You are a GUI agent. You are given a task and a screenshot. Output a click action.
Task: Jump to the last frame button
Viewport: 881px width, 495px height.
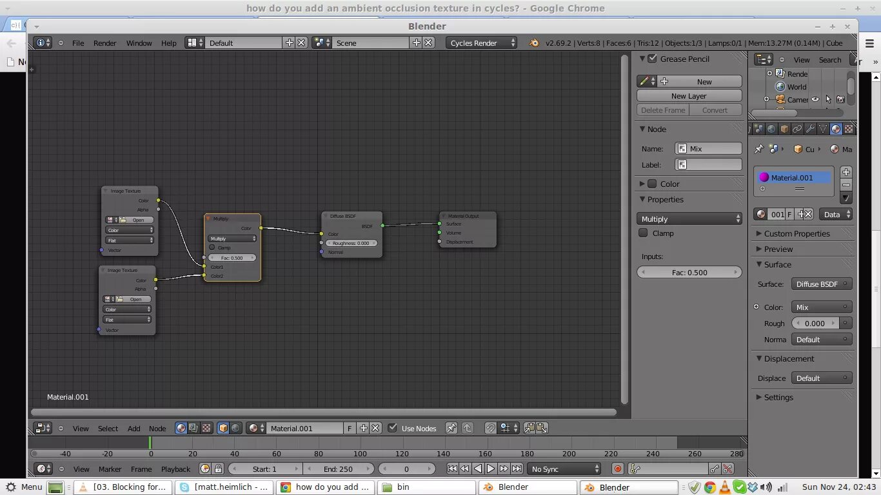click(517, 469)
